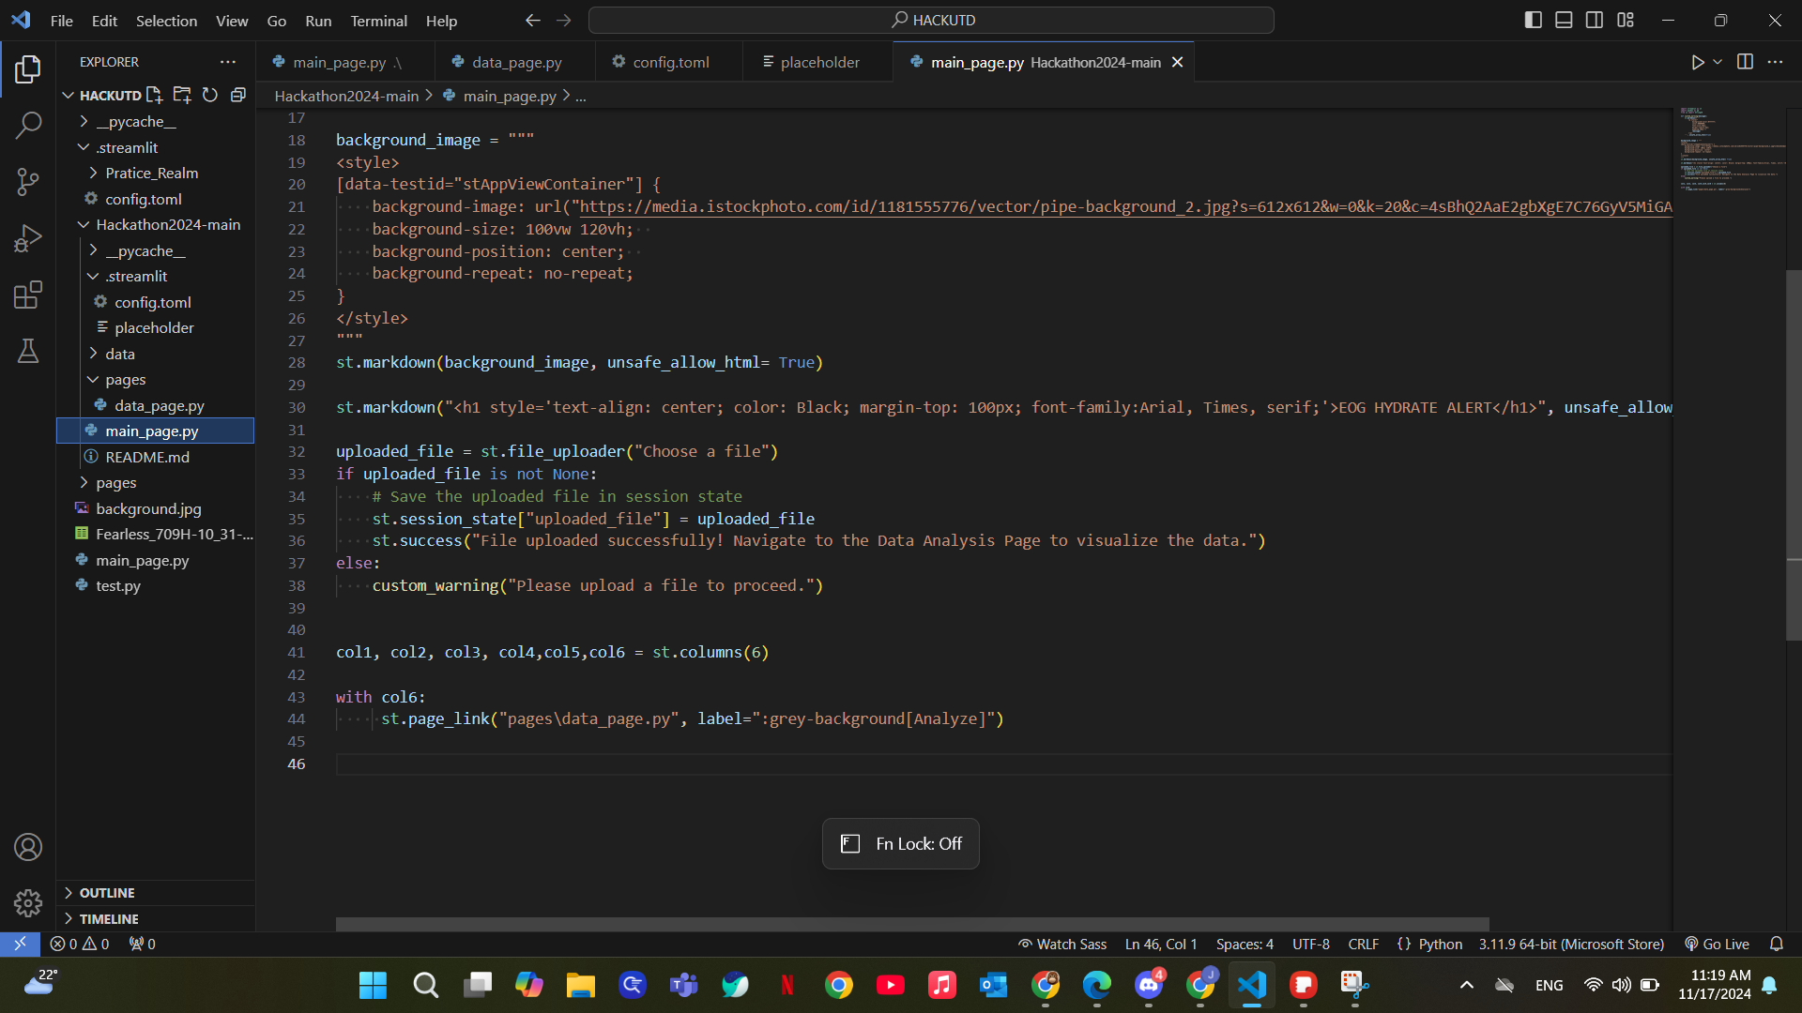This screenshot has width=1802, height=1013.
Task: Open the Run and Debug view
Action: click(x=28, y=238)
